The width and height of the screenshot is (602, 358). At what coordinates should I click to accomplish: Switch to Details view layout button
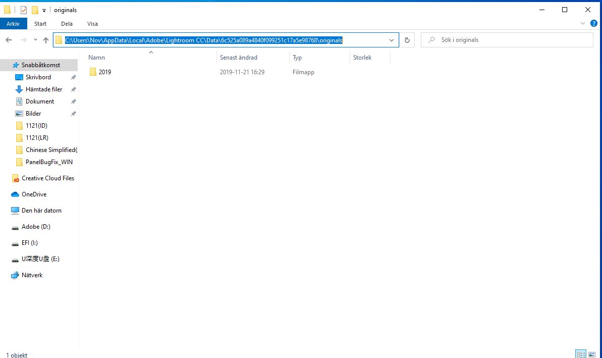pyautogui.click(x=580, y=354)
